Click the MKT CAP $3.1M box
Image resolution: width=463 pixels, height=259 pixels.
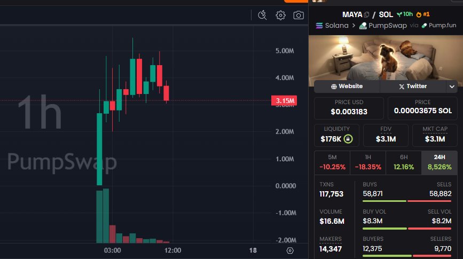435,135
